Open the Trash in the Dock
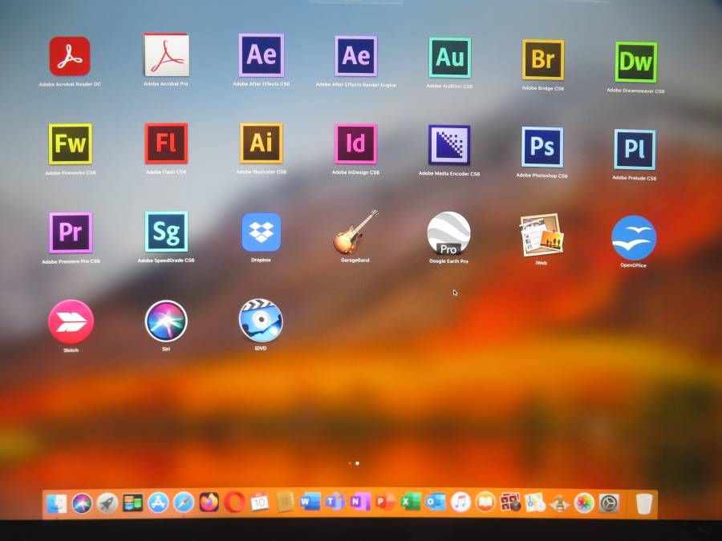This screenshot has height=541, width=722. [644, 504]
